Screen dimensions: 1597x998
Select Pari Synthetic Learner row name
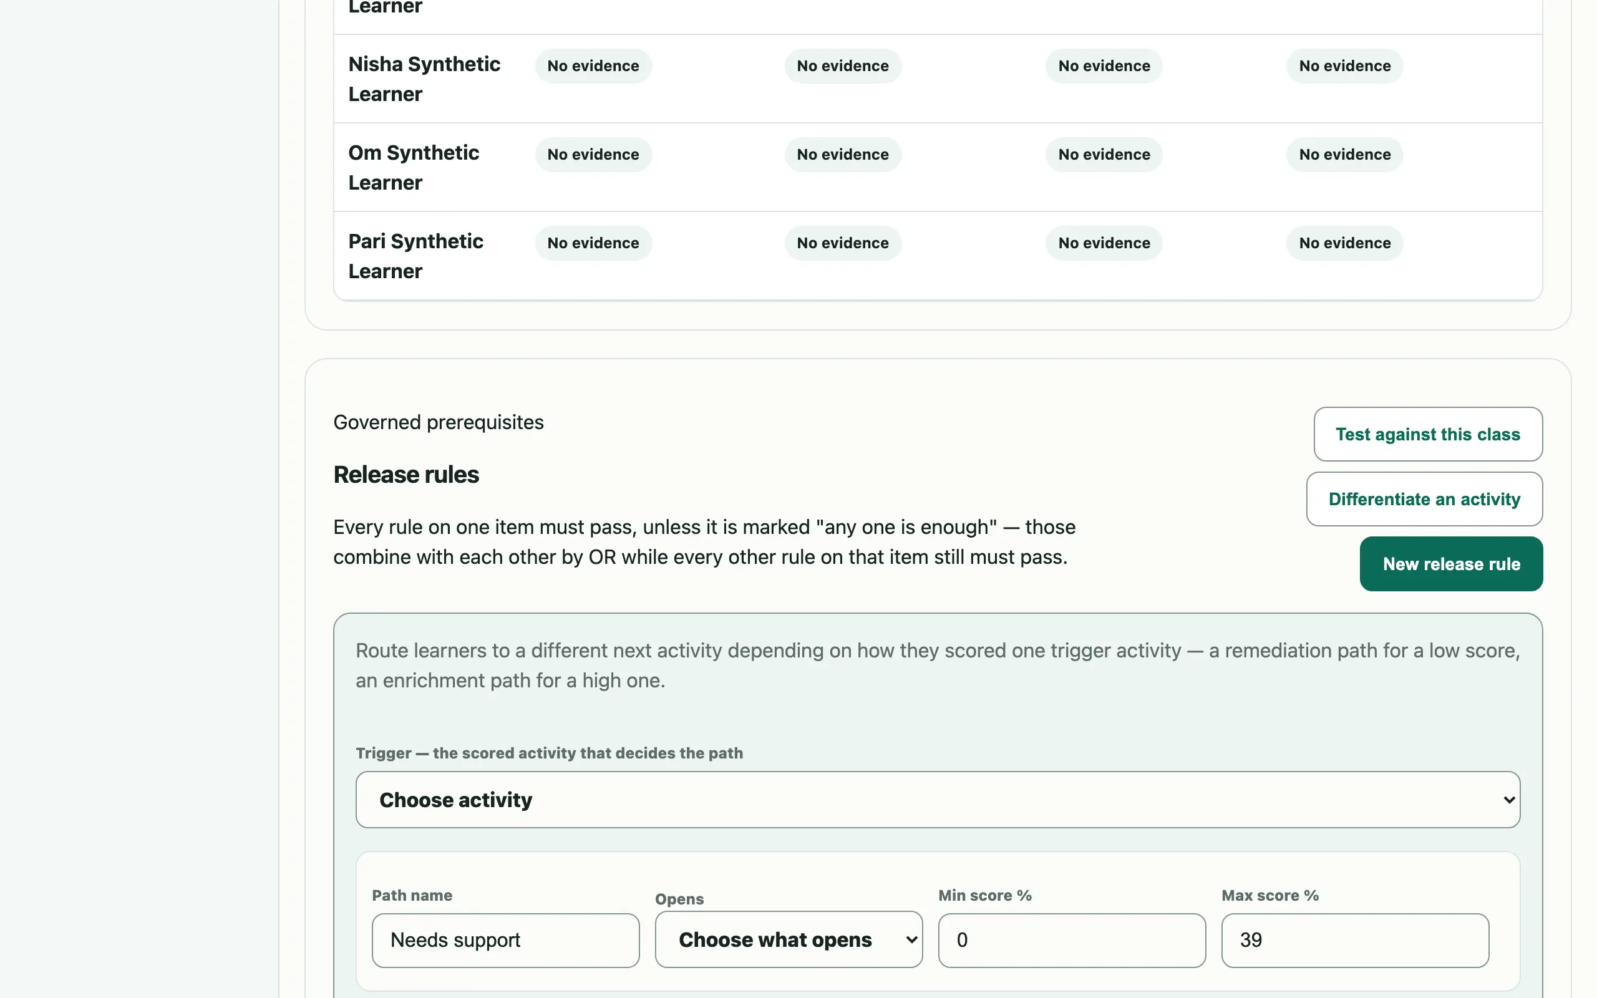coord(415,256)
